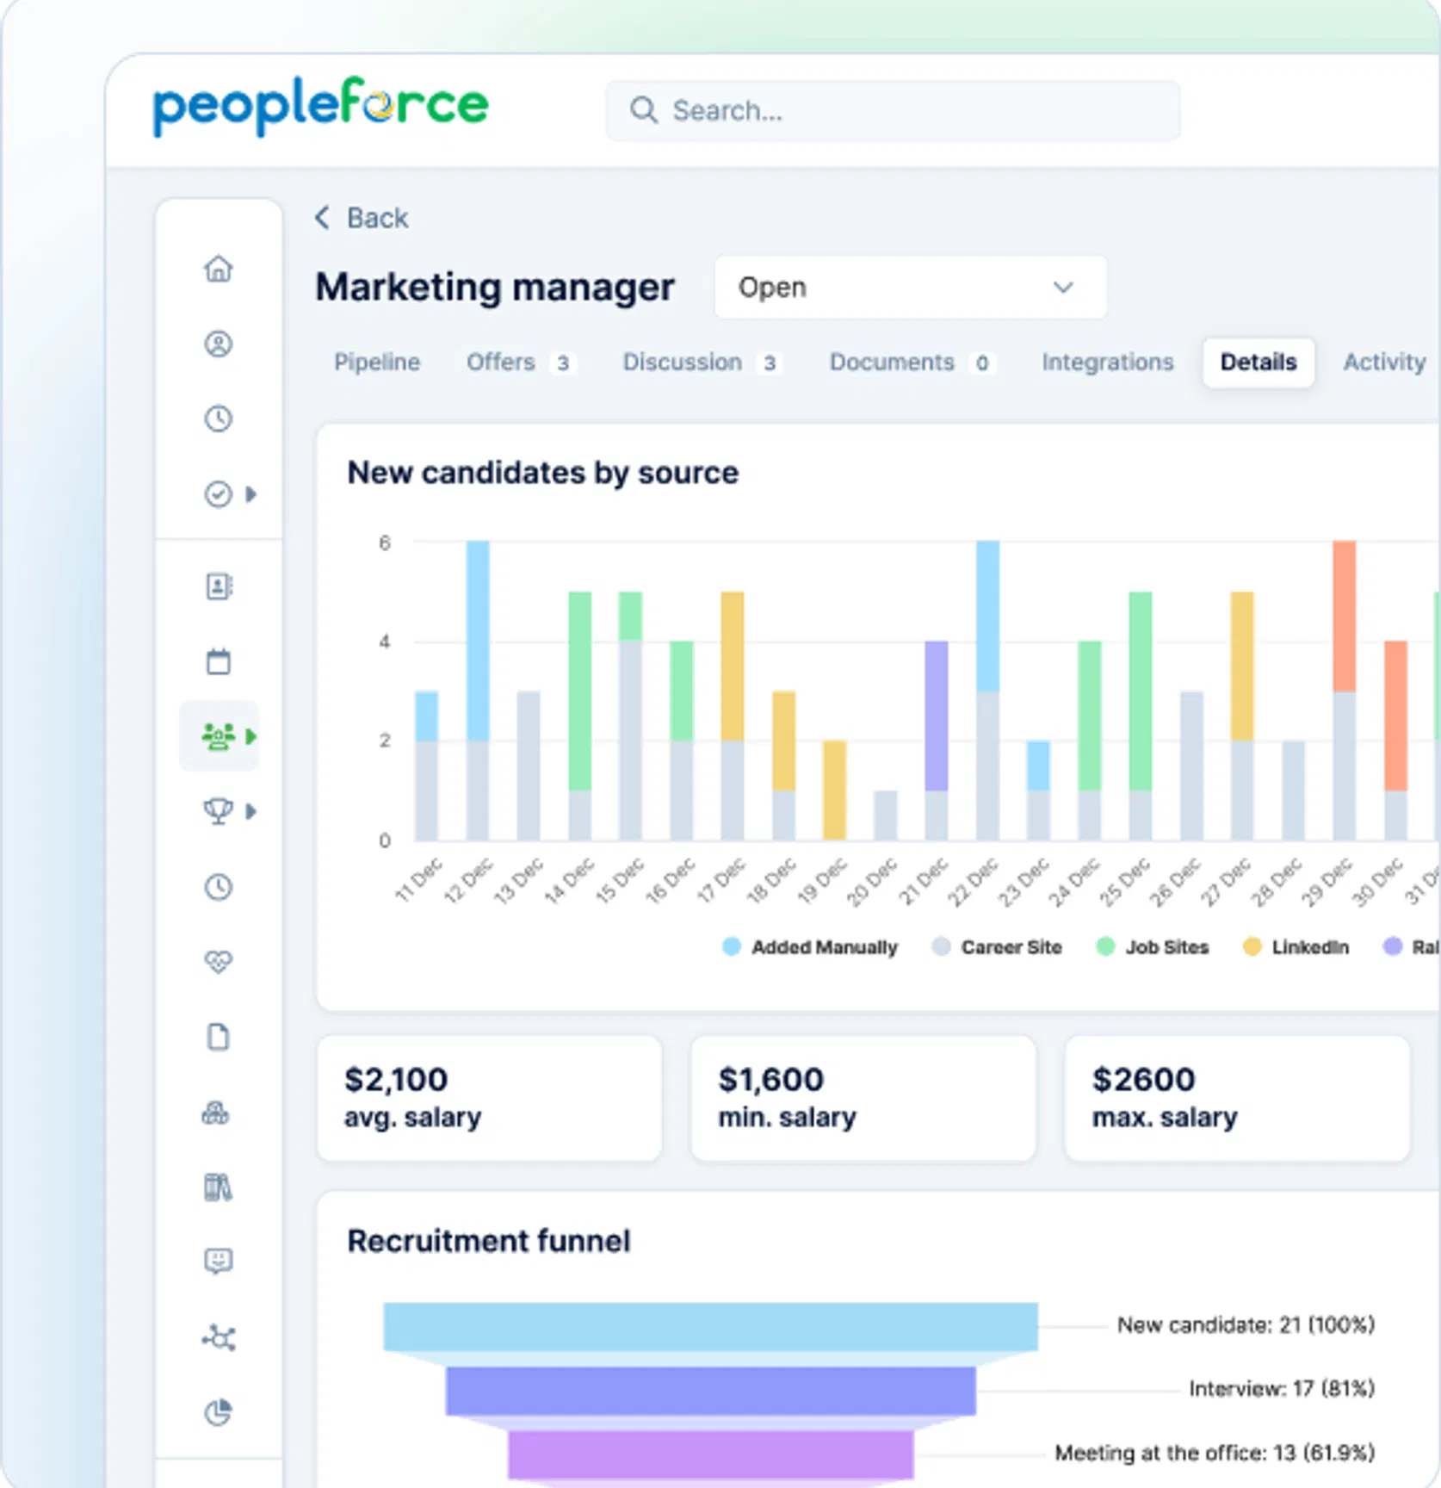Click the search magnifier icon
The height and width of the screenshot is (1488, 1441).
(x=643, y=110)
